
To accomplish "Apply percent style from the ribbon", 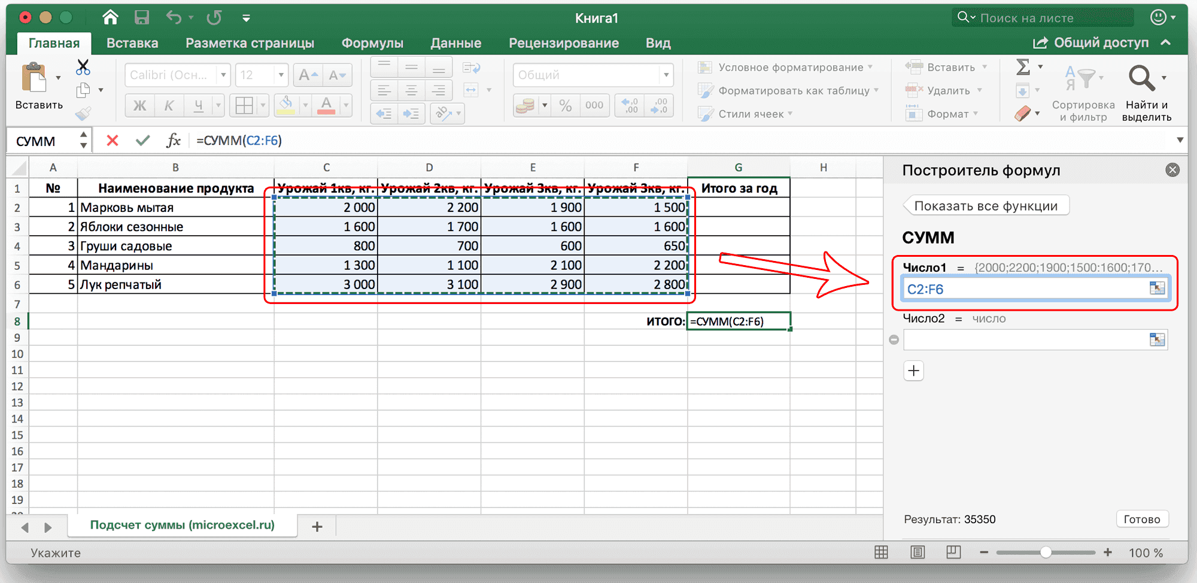I will (x=565, y=105).
